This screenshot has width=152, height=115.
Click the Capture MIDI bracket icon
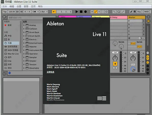point(103,12)
